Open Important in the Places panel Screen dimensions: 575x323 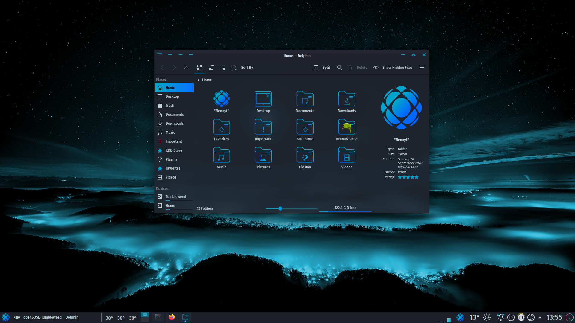coord(175,141)
